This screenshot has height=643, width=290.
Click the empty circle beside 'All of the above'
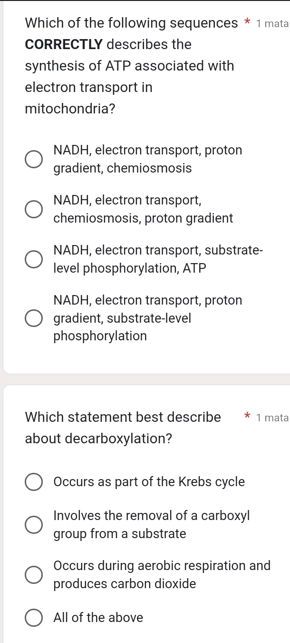34,618
